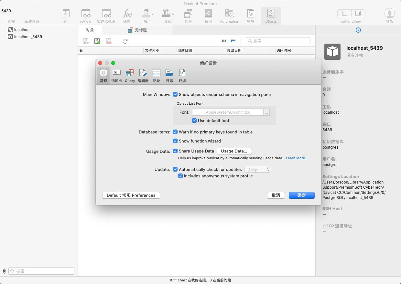Click the 连接 connection button
The image size is (401, 284).
pyautogui.click(x=11, y=21)
